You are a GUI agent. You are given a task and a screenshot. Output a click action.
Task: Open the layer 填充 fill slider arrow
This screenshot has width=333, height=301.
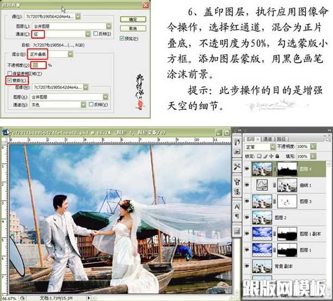313,156
